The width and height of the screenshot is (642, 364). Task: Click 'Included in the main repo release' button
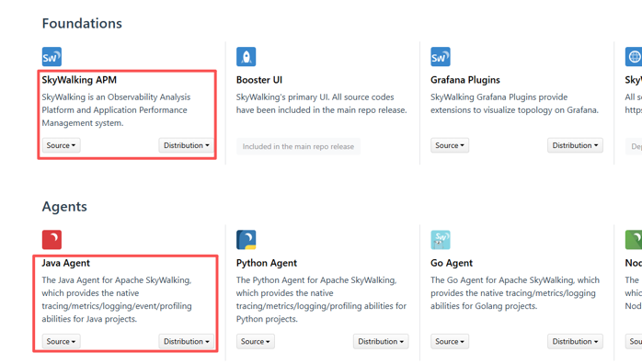[298, 146]
